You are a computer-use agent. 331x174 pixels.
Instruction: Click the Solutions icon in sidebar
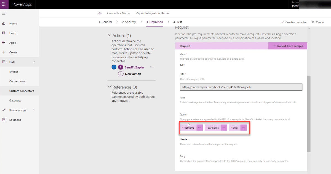point(4,120)
